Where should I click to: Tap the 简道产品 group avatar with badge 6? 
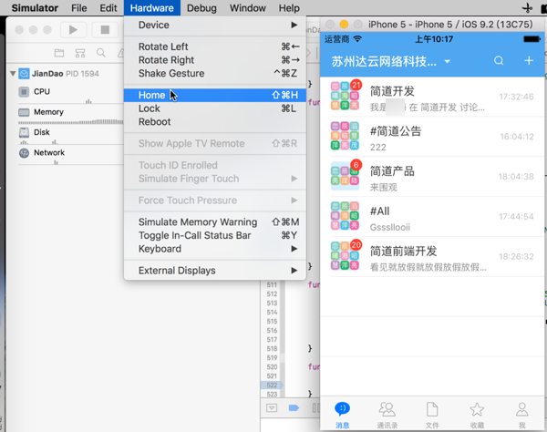[345, 175]
